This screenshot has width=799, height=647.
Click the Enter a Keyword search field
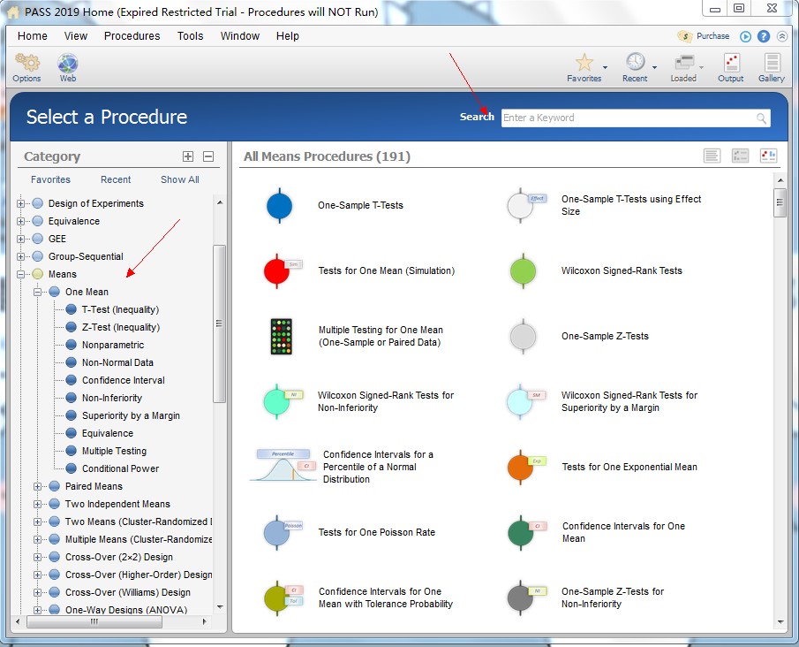[x=627, y=118]
